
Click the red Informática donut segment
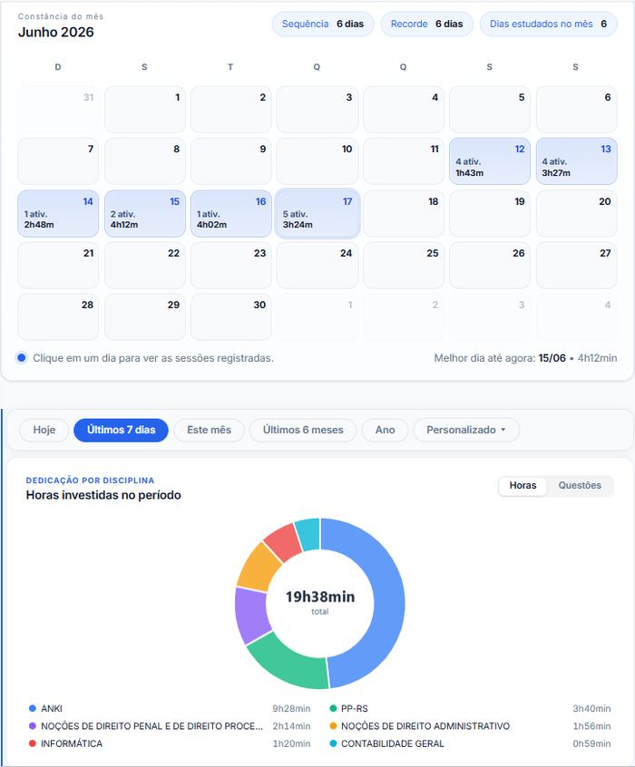285,541
